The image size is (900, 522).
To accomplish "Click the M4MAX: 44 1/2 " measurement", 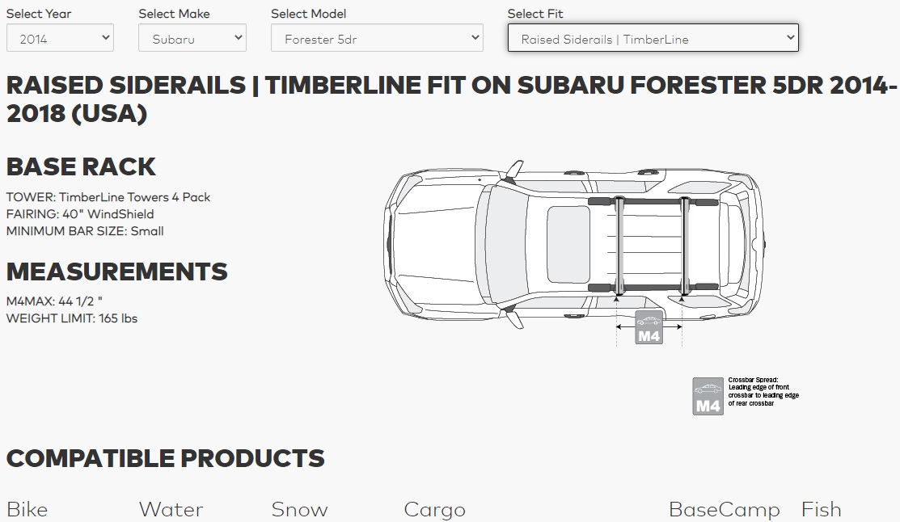I will pyautogui.click(x=54, y=301).
